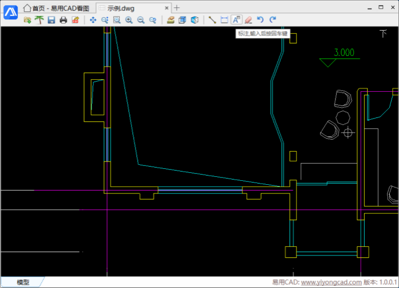Switch to the 首页 - 易用CAD看图 tab

[x=56, y=9]
